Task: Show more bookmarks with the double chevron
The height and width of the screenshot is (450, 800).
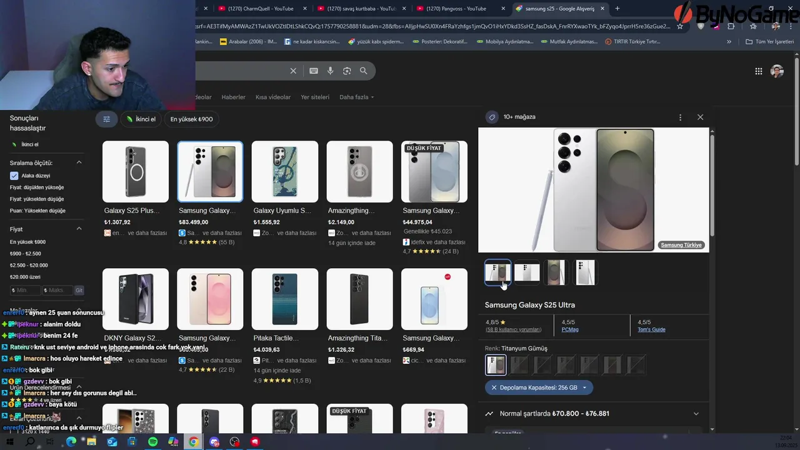Action: click(x=729, y=42)
